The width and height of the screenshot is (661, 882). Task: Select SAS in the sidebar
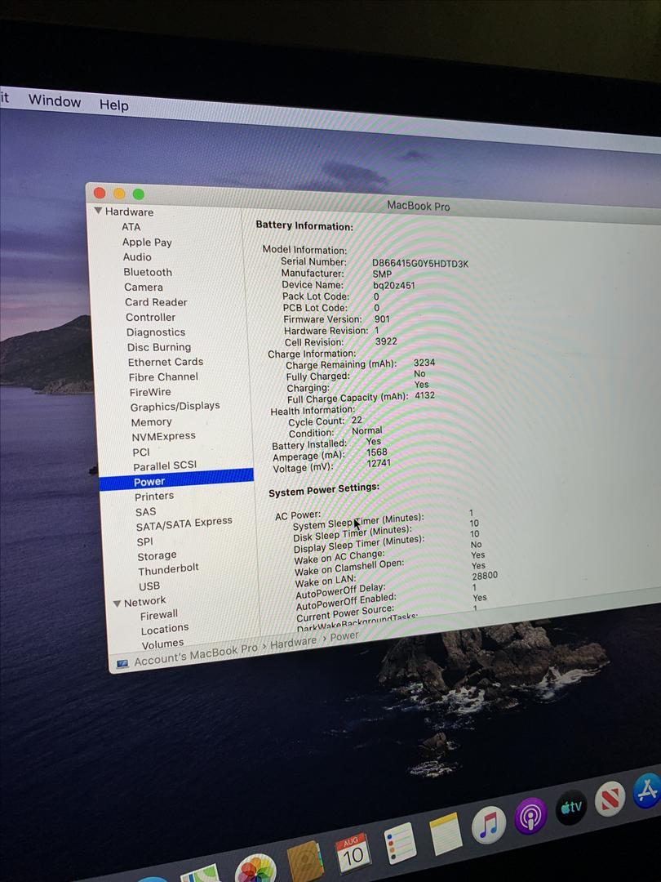pos(145,512)
